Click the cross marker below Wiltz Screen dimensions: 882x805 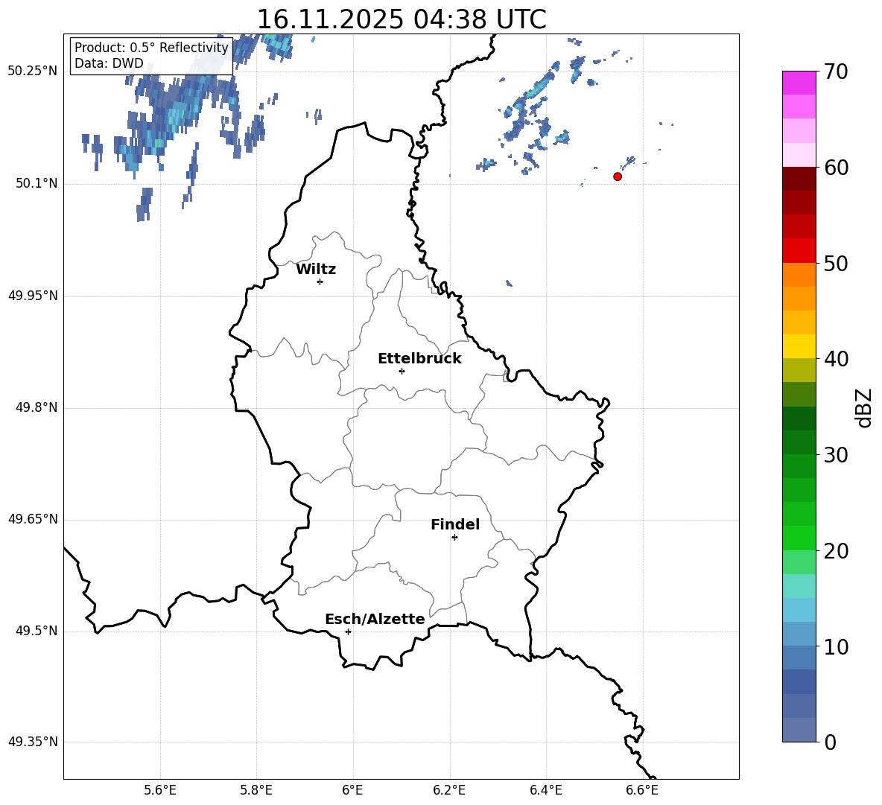(320, 281)
